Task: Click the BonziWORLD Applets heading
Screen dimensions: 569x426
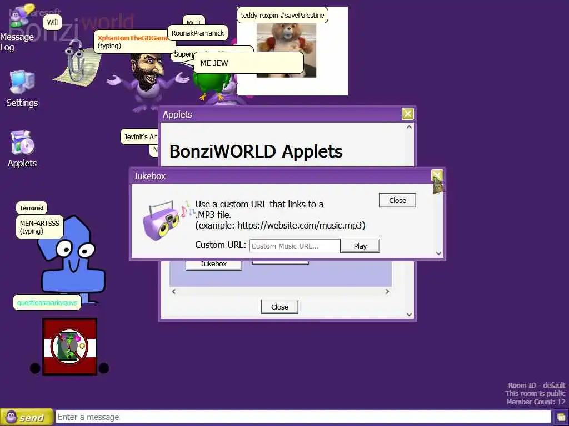Action: [x=256, y=151]
